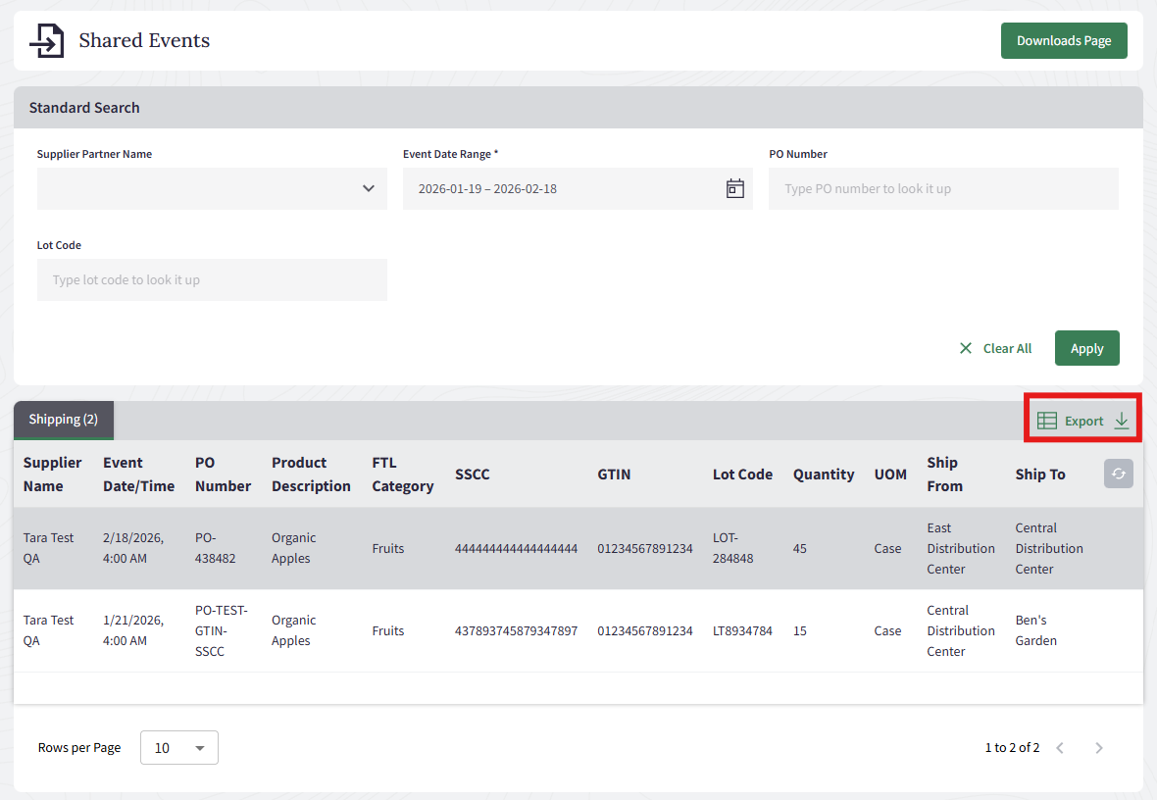Go to the next results page
This screenshot has height=800, width=1157.
click(1099, 748)
